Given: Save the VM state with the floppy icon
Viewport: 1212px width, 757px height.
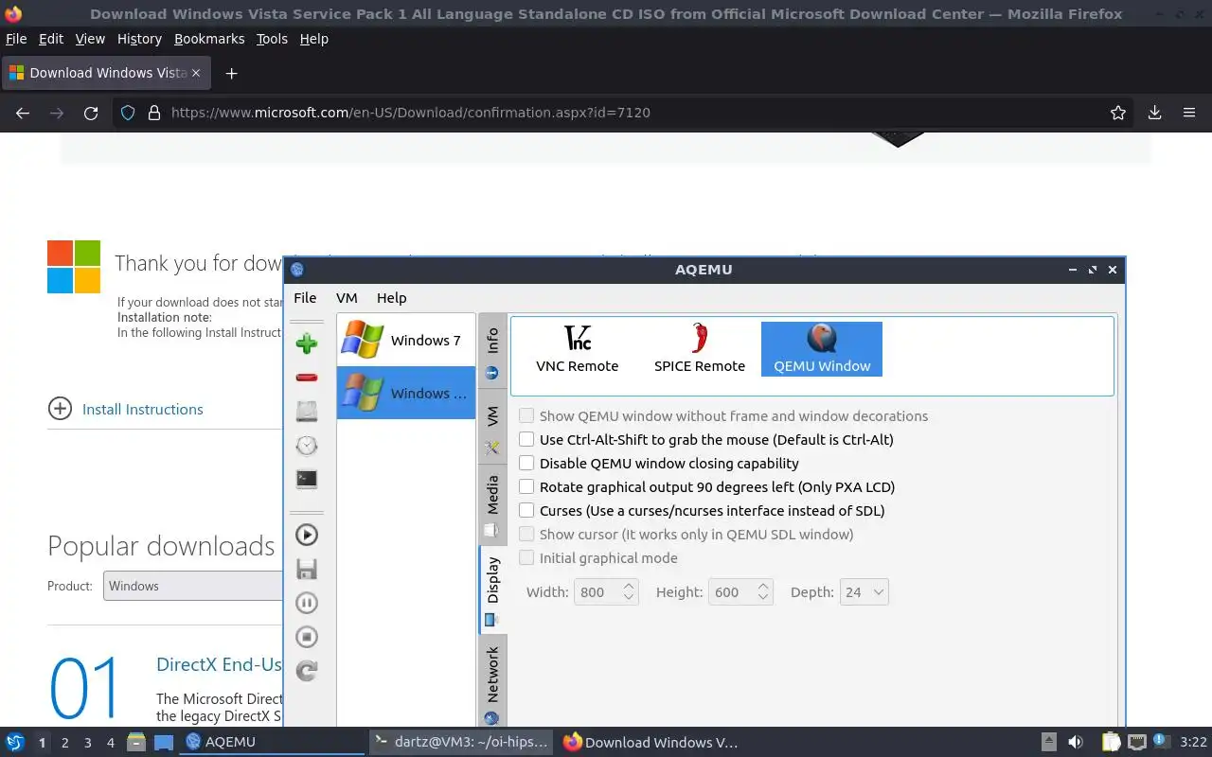Looking at the screenshot, I should coord(306,569).
